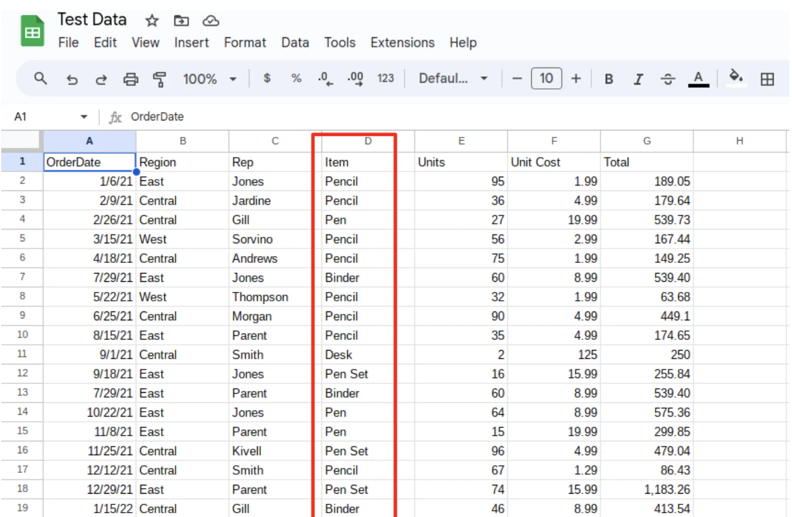This screenshot has width=792, height=517.
Task: Select the Unit Cost header cell
Action: coord(554,162)
